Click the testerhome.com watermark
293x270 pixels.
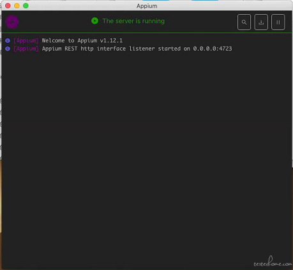tap(273, 262)
